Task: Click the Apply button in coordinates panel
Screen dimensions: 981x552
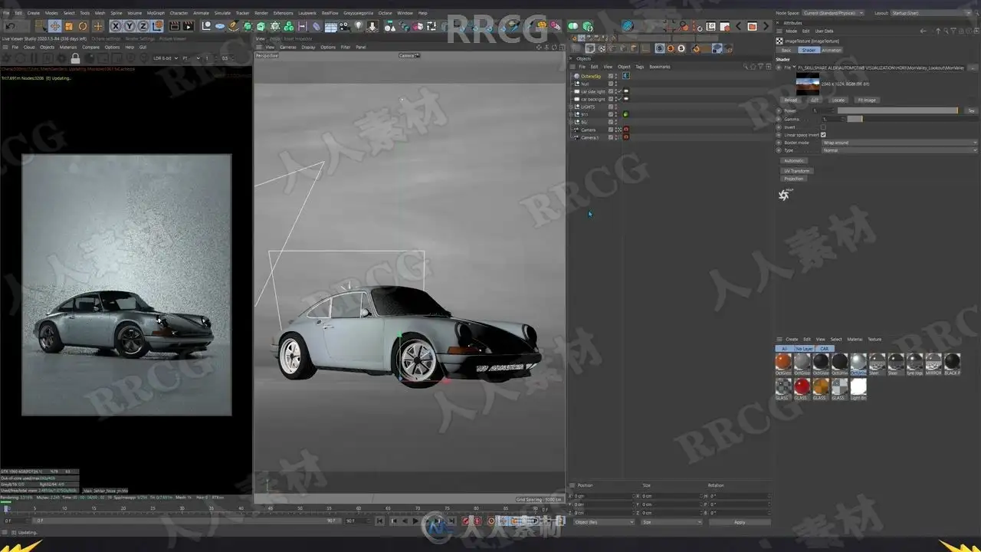Action: [739, 522]
